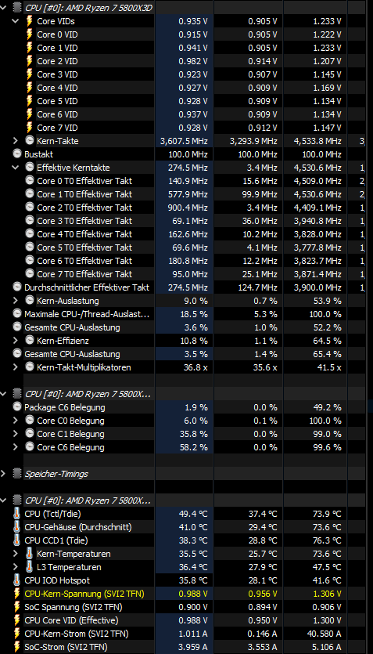Click the thermometer icon of CPU CCD1 (Tdie)
The width and height of the screenshot is (373, 654).
(17, 540)
